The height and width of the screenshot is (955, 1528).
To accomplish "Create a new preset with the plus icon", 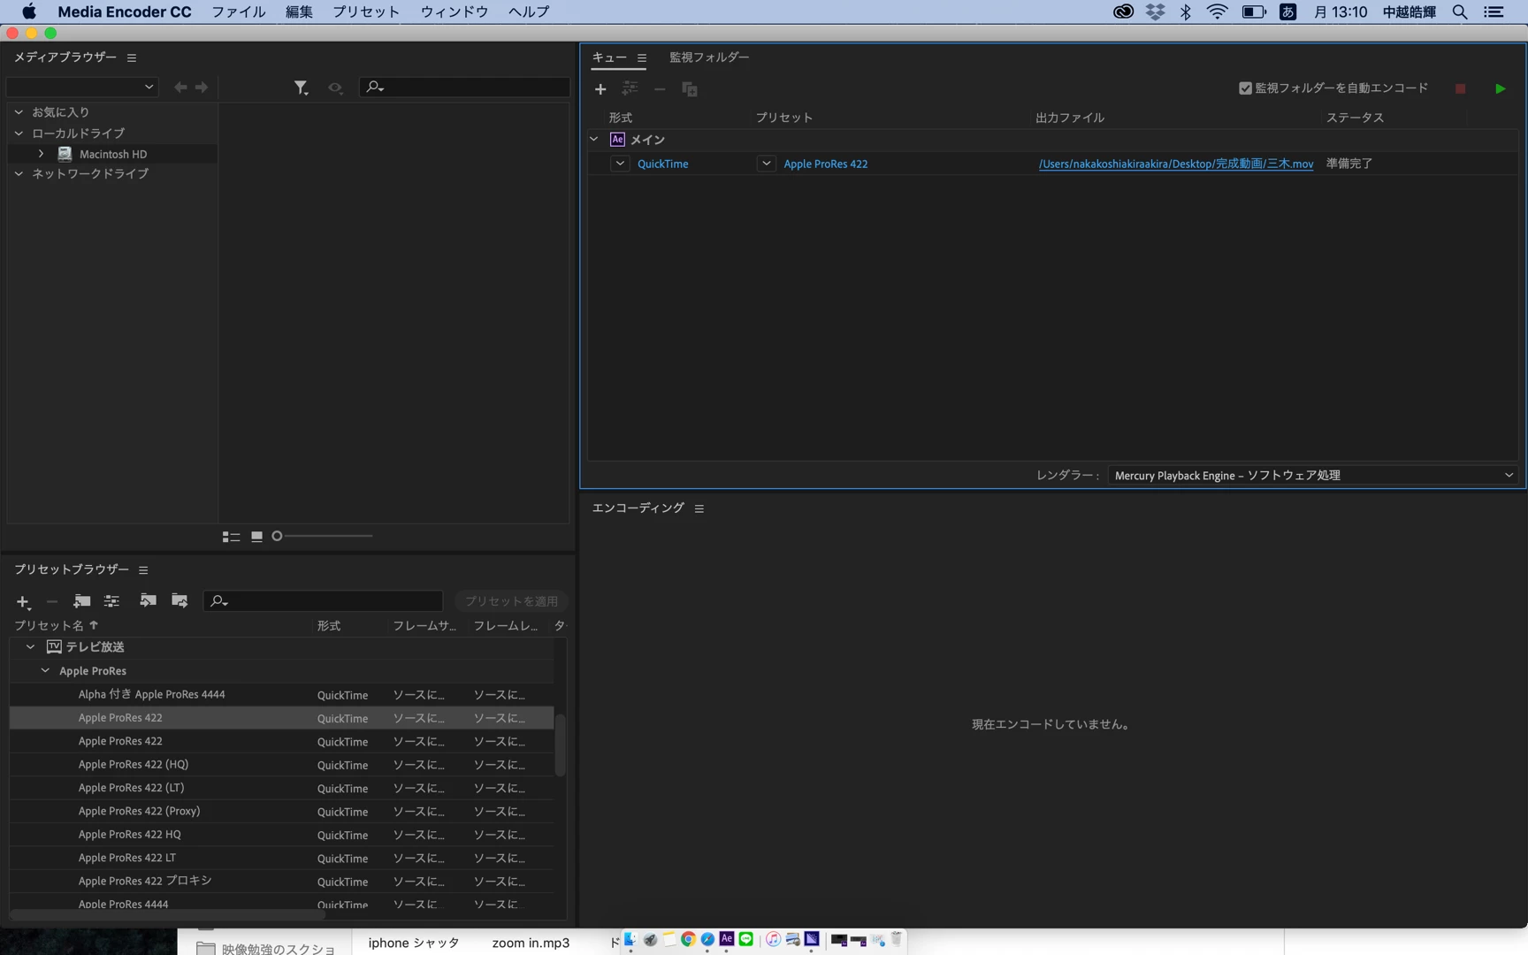I will point(23,602).
